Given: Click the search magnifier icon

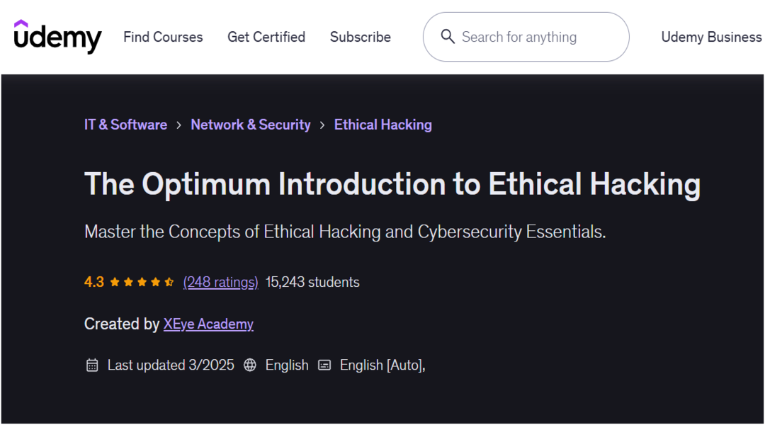Looking at the screenshot, I should point(448,36).
